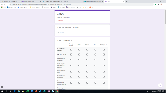This screenshot has height=93, width=166.
Task: Open Chrome profile avatar
Action: click(x=161, y=4)
